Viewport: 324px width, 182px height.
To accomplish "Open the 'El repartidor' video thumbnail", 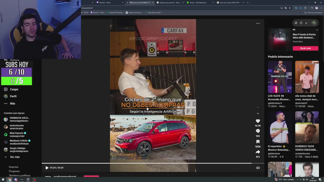I will pos(280,127).
